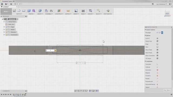Select the purple Create form icon
This screenshot has width=173, height=97.
coord(34,11)
